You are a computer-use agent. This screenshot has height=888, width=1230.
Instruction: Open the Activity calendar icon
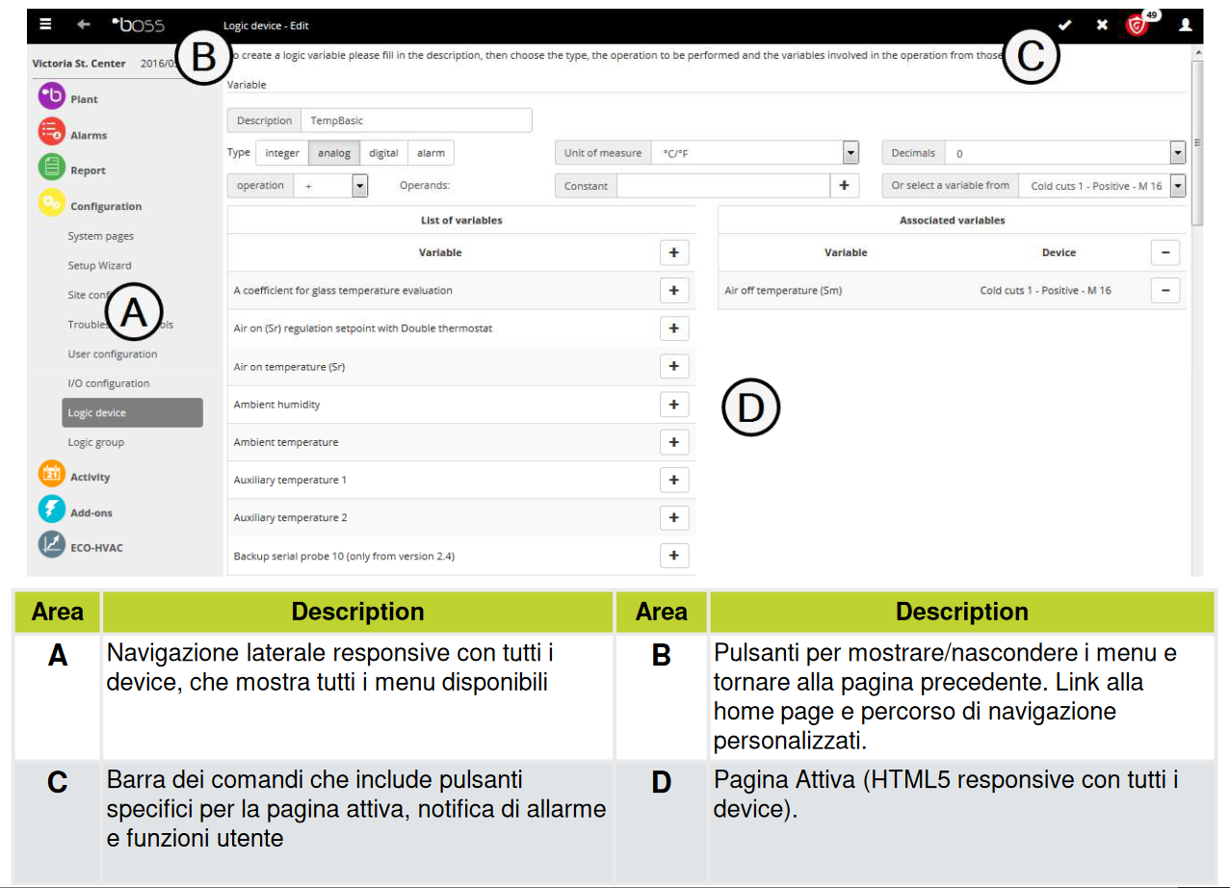pyautogui.click(x=51, y=475)
